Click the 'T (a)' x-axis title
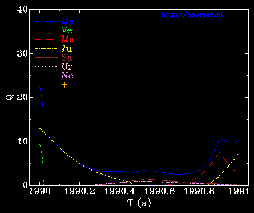 [139, 203]
